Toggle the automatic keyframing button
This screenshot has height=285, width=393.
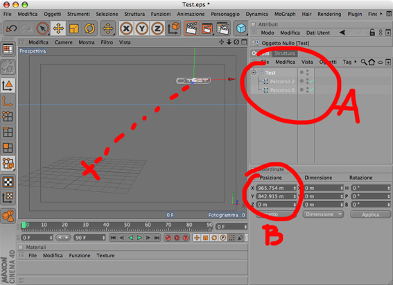(x=177, y=238)
